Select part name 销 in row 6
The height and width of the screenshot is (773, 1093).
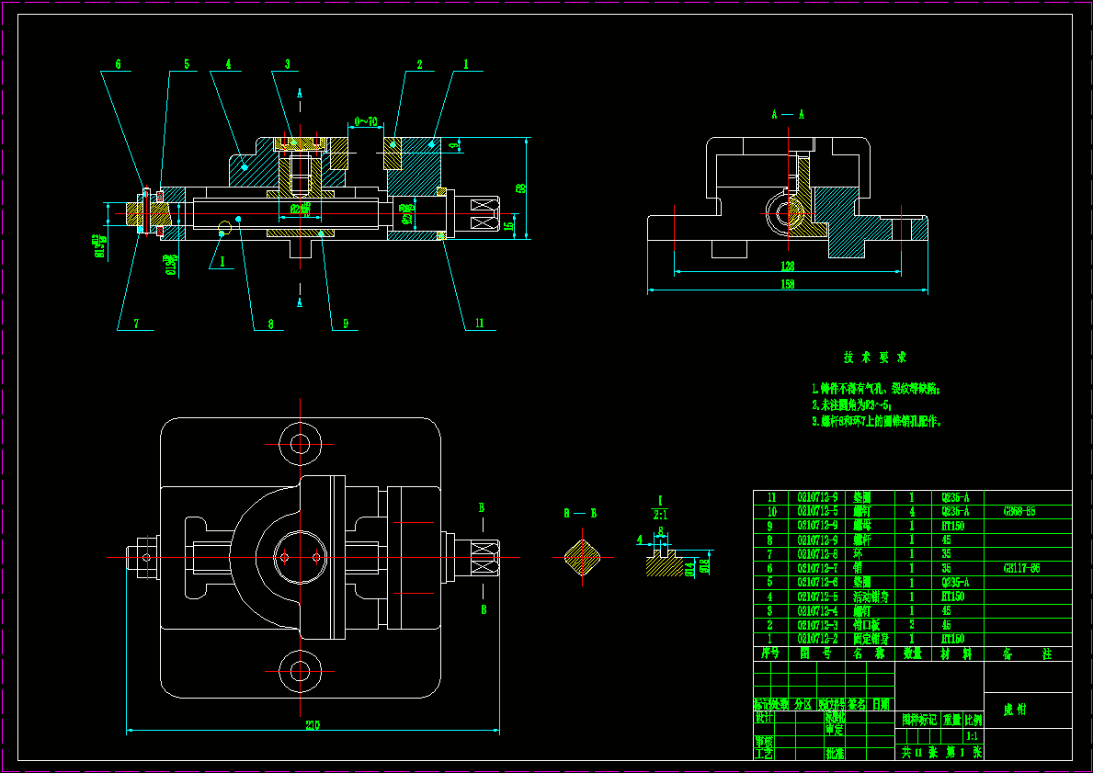pos(858,568)
